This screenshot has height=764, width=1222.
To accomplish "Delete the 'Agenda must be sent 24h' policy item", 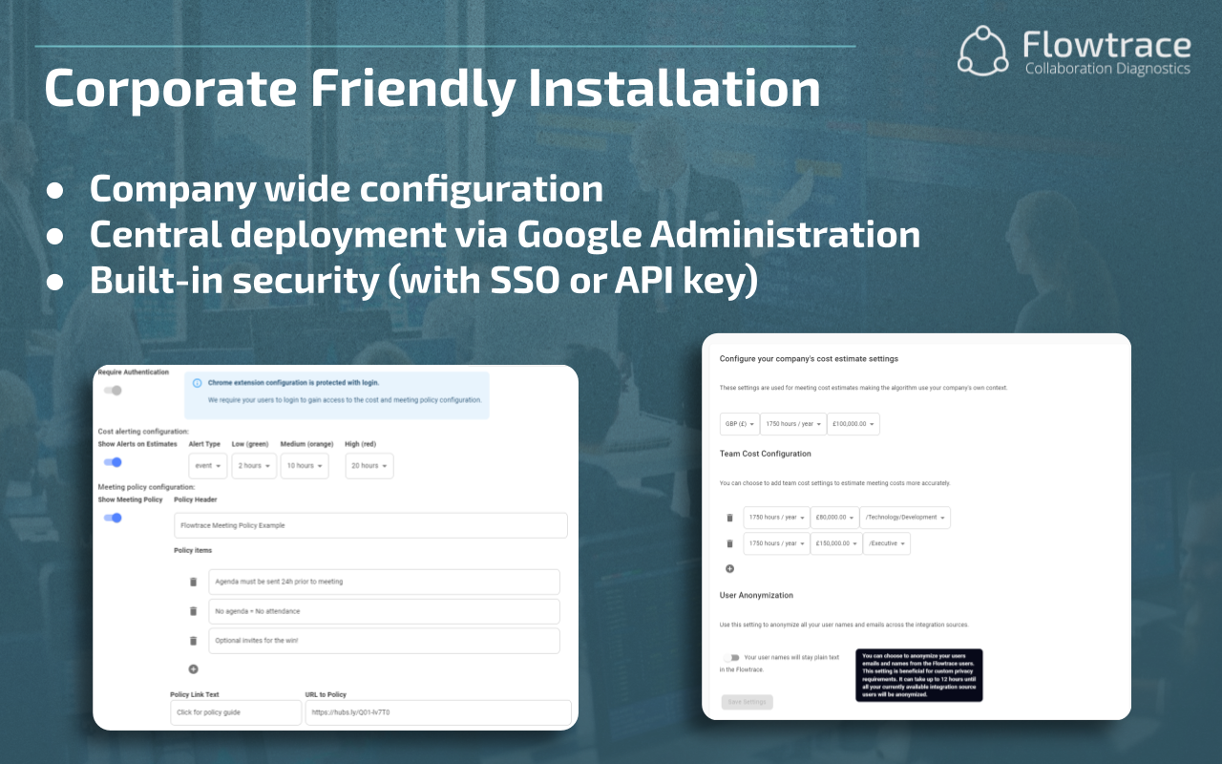I will pyautogui.click(x=193, y=582).
